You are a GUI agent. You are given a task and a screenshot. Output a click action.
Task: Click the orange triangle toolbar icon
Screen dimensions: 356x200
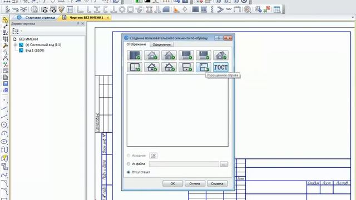point(176,9)
